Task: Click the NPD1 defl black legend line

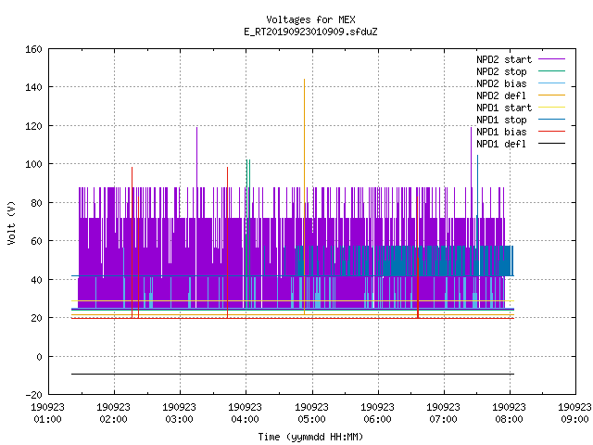Action: (x=551, y=144)
